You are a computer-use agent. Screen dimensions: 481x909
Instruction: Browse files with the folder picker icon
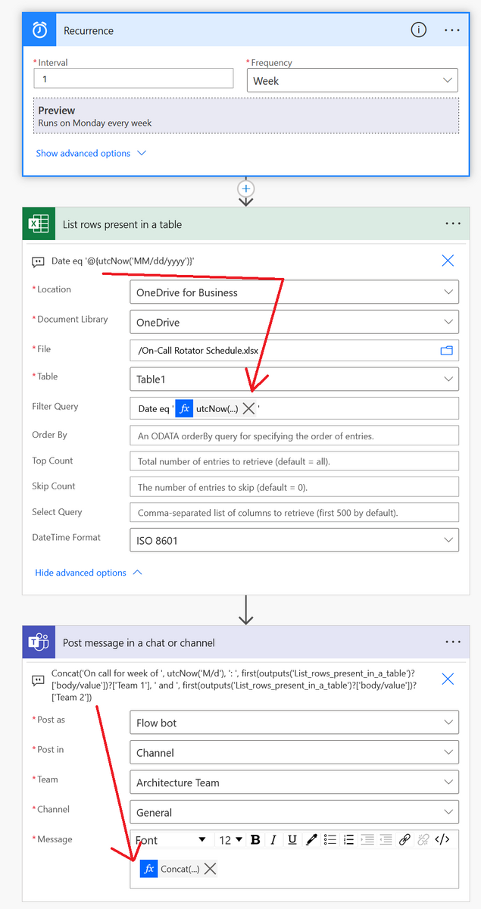coord(446,351)
